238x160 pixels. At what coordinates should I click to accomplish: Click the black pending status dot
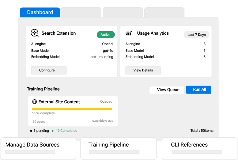point(31,131)
